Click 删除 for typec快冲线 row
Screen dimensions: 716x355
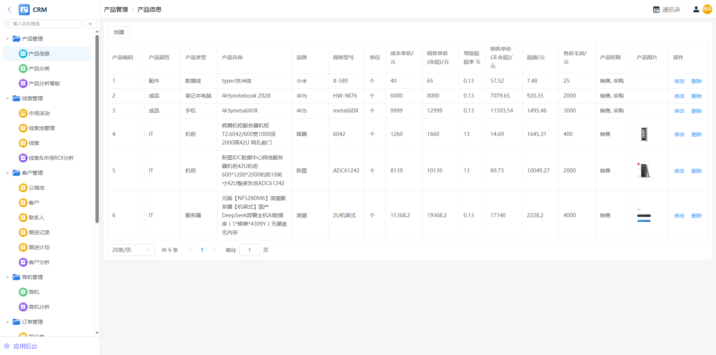(696, 81)
